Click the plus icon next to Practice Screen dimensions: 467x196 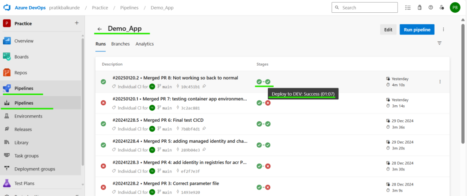77,23
